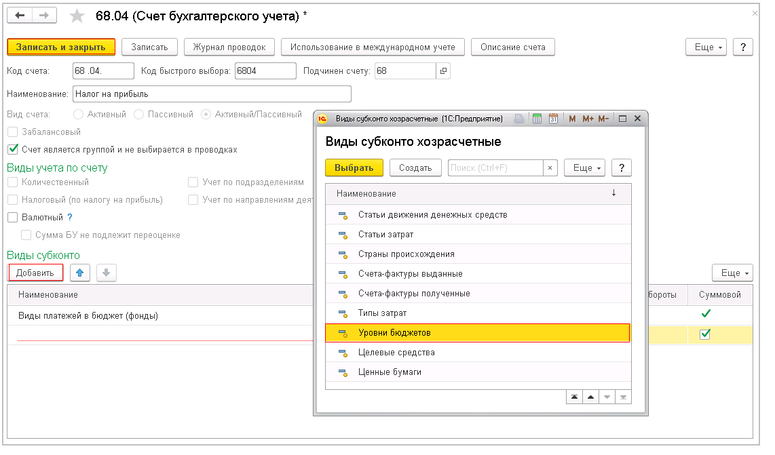Toggle the Валютный checkbox
The height and width of the screenshot is (455, 775).
pos(12,217)
